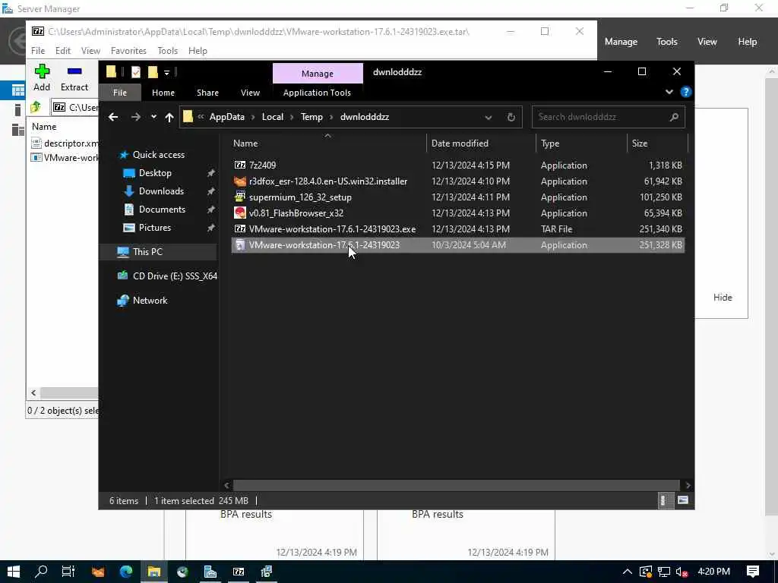Click the Properties icon in Explorer title bar
This screenshot has height=583, width=778.
(135, 72)
